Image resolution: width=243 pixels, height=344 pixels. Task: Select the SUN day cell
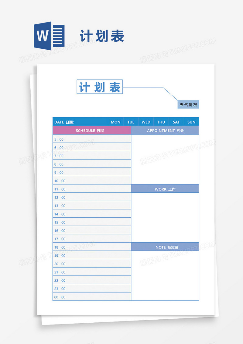pyautogui.click(x=191, y=122)
